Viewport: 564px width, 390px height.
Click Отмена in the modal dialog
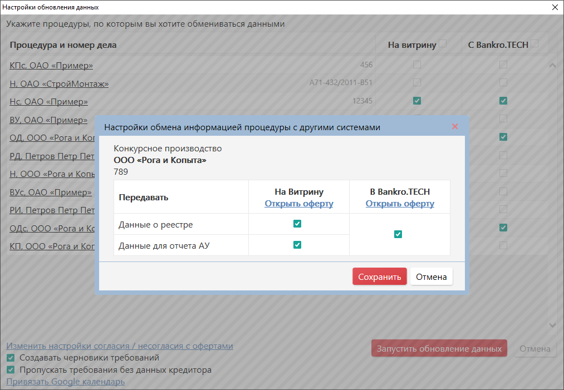(x=431, y=277)
